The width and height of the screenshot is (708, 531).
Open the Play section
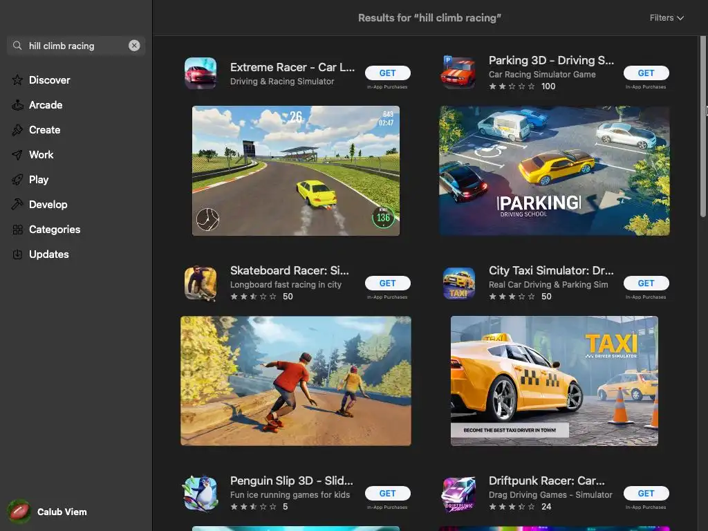click(39, 180)
